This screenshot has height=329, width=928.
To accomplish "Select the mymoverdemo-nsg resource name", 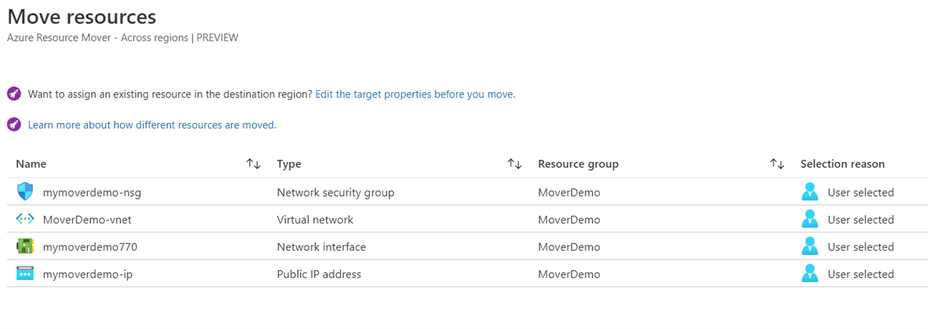I will click(92, 193).
